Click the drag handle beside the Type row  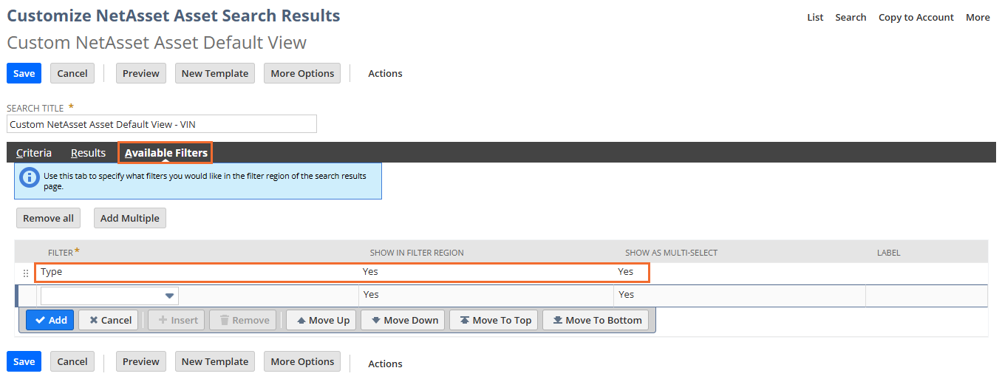26,273
